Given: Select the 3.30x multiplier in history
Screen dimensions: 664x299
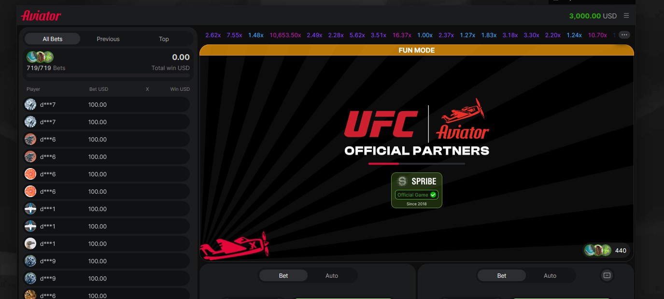Looking at the screenshot, I should tap(532, 35).
